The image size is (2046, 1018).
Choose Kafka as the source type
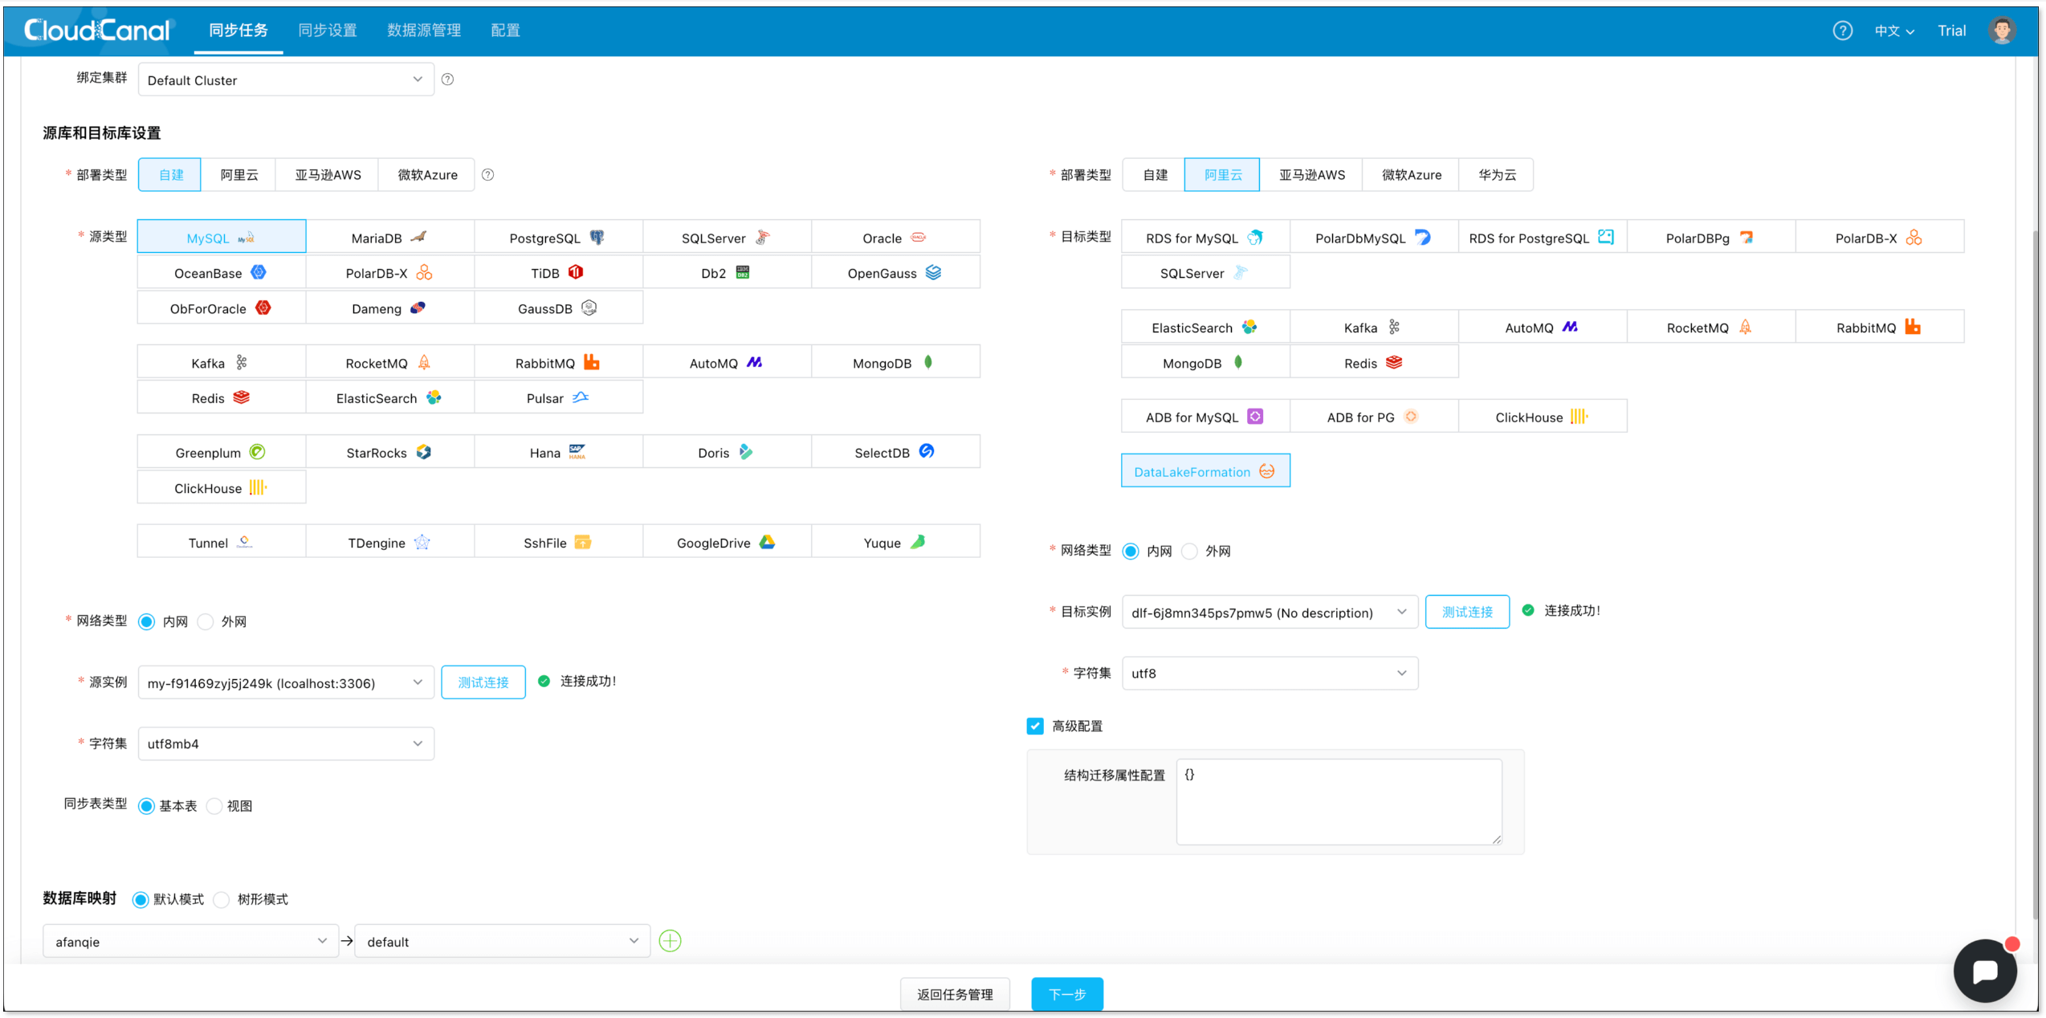click(x=221, y=363)
